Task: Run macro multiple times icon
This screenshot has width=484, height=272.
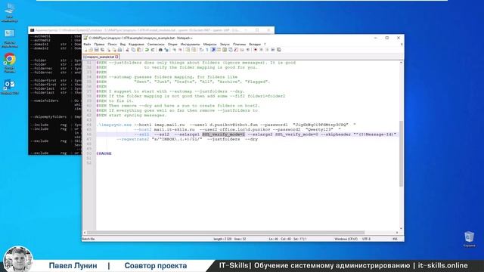Action: (x=273, y=50)
